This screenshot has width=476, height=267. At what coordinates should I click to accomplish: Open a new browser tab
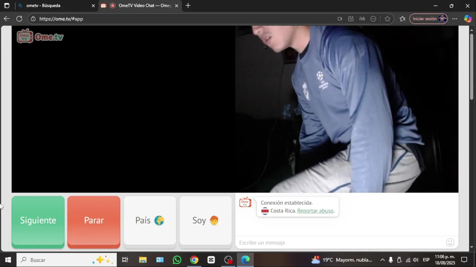(x=188, y=6)
